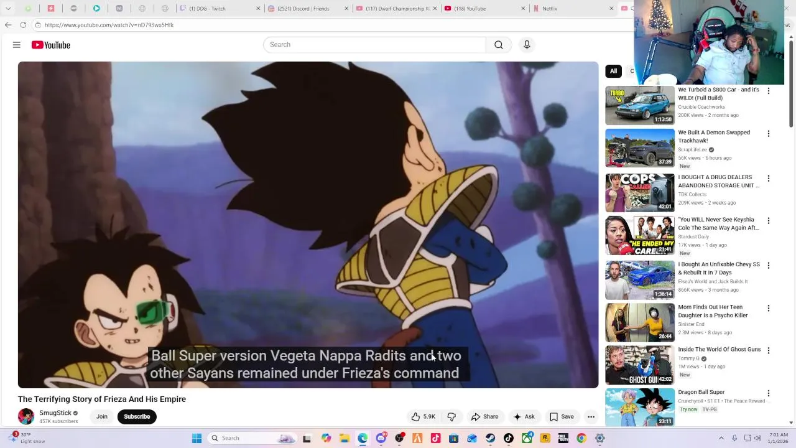Open menu for Demon Swapped Trackhawk video
This screenshot has height=448, width=796.
pyautogui.click(x=769, y=134)
